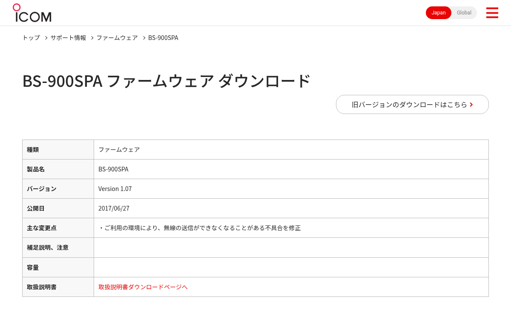Select the page title BS-900SPA ファームウェア ダウンロード
This screenshot has height=322, width=511.
pos(167,81)
